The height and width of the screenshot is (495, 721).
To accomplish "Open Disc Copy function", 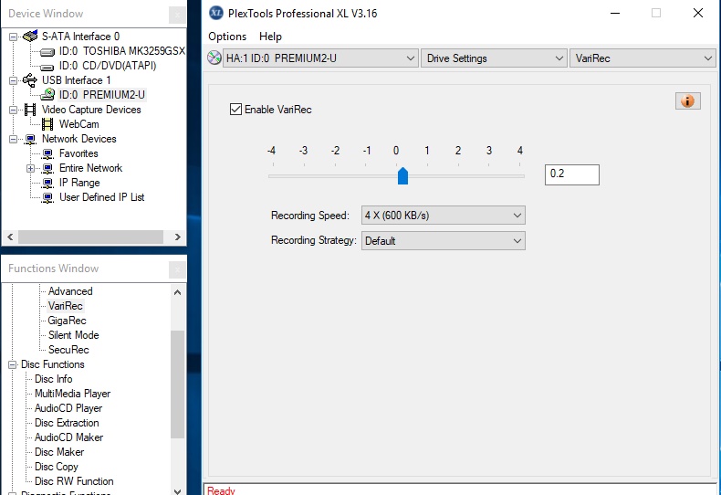I will tap(56, 467).
